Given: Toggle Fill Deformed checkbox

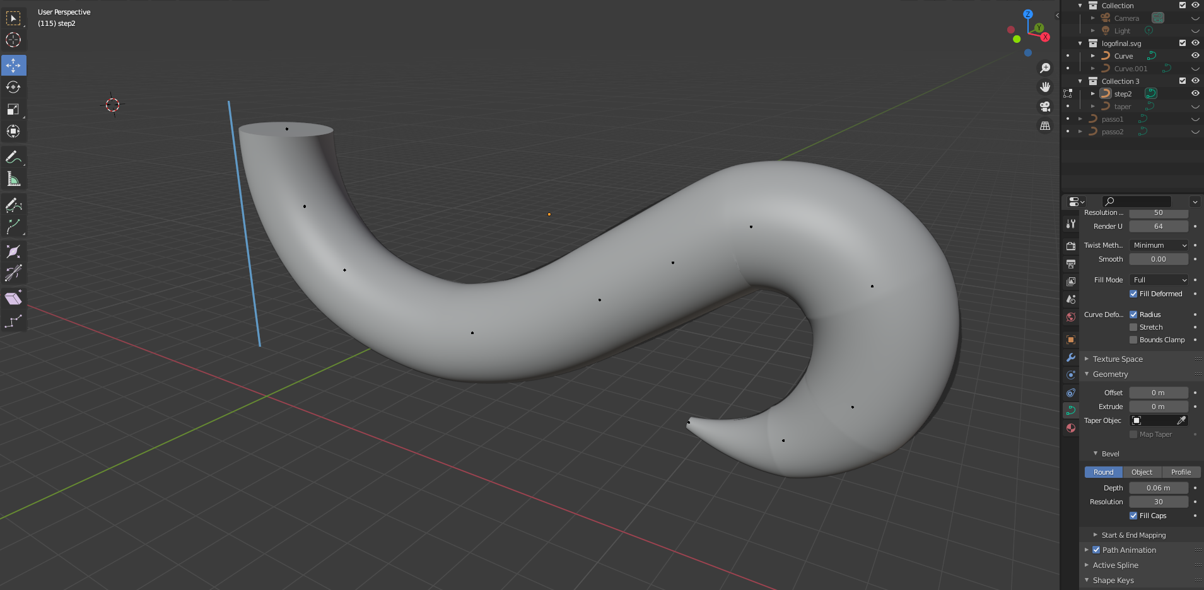Looking at the screenshot, I should pos(1133,294).
